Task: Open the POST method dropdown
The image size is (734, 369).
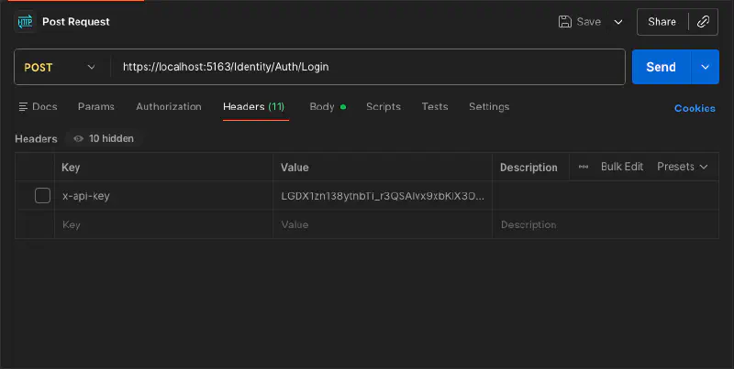Action: [62, 67]
